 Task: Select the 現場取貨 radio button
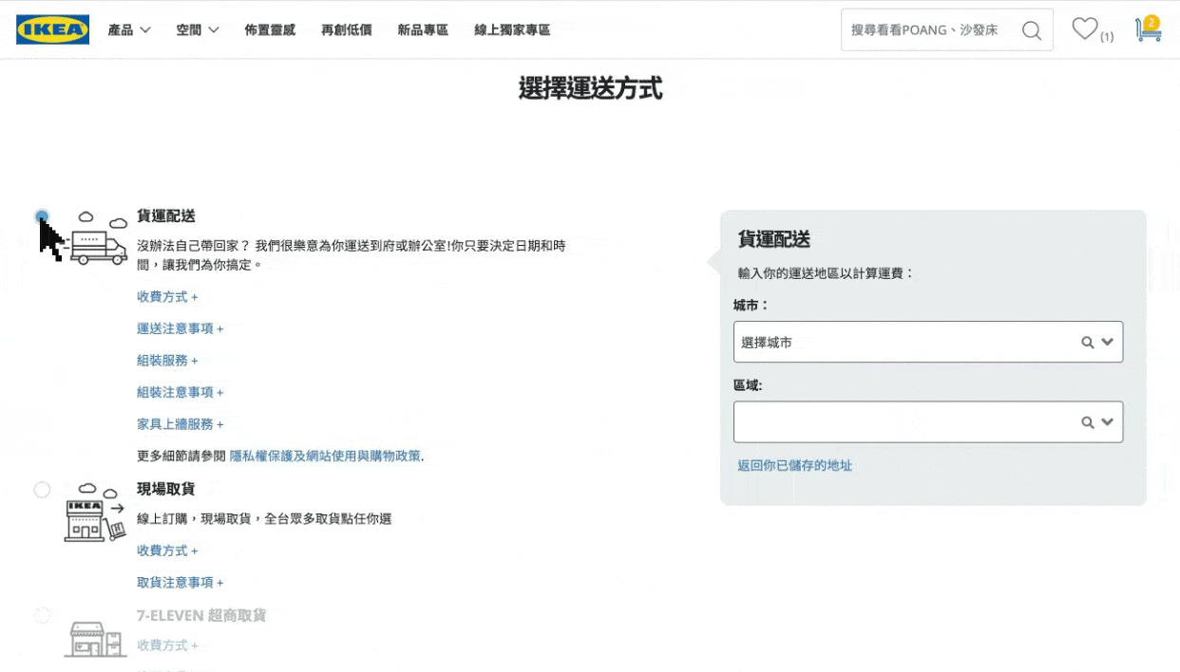pyautogui.click(x=42, y=490)
